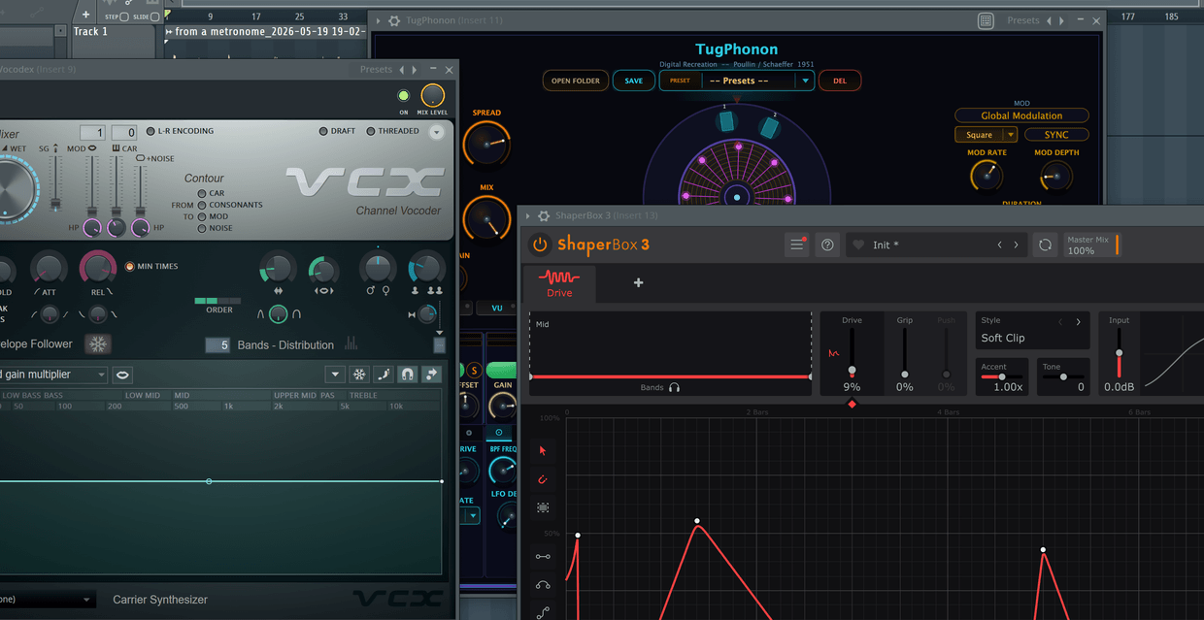
Task: Click the ShaperBox sync/refresh circular arrow icon
Action: click(1045, 245)
